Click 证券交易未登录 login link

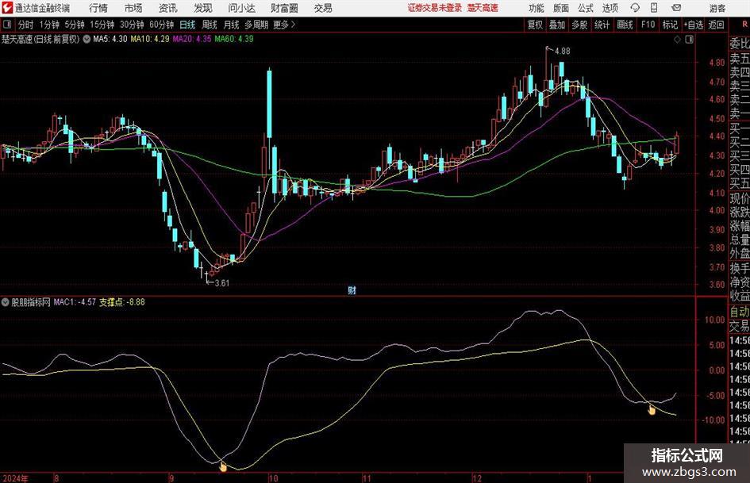pyautogui.click(x=434, y=8)
